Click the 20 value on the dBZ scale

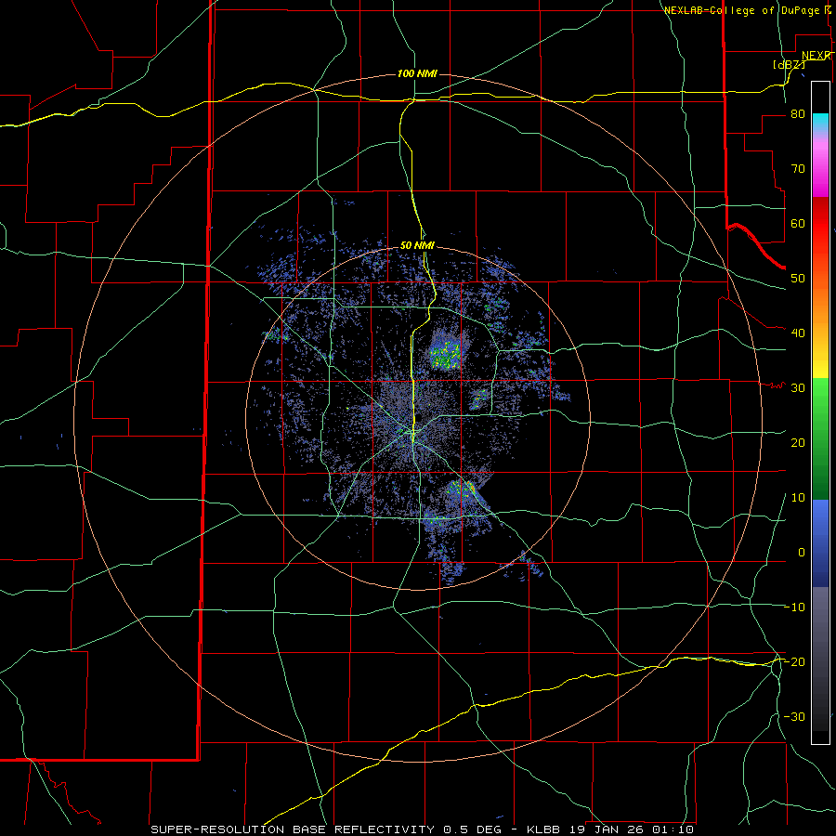tap(798, 442)
